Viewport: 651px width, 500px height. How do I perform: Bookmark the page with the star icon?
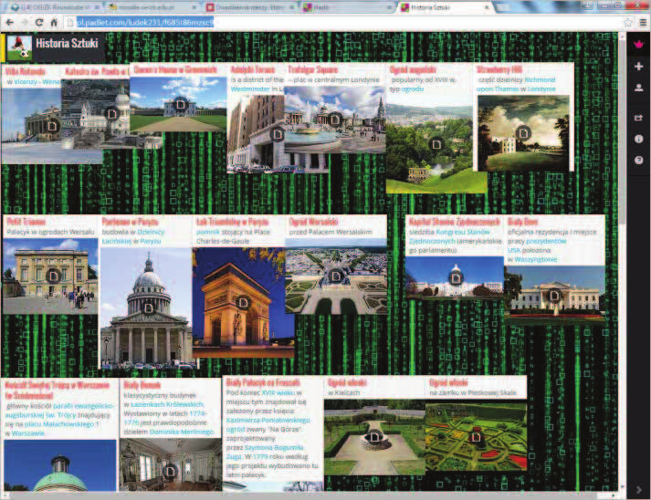pyautogui.click(x=628, y=23)
